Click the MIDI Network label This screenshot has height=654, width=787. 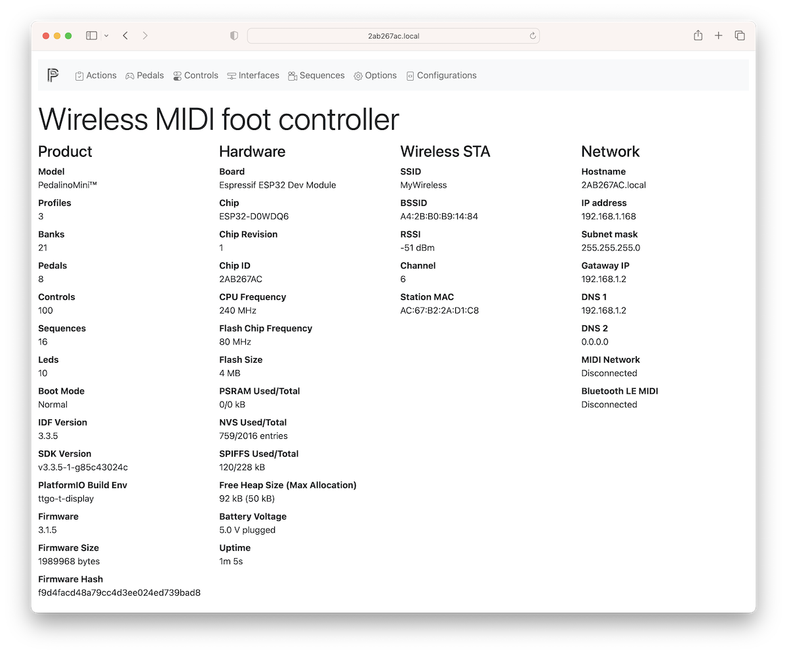[611, 359]
